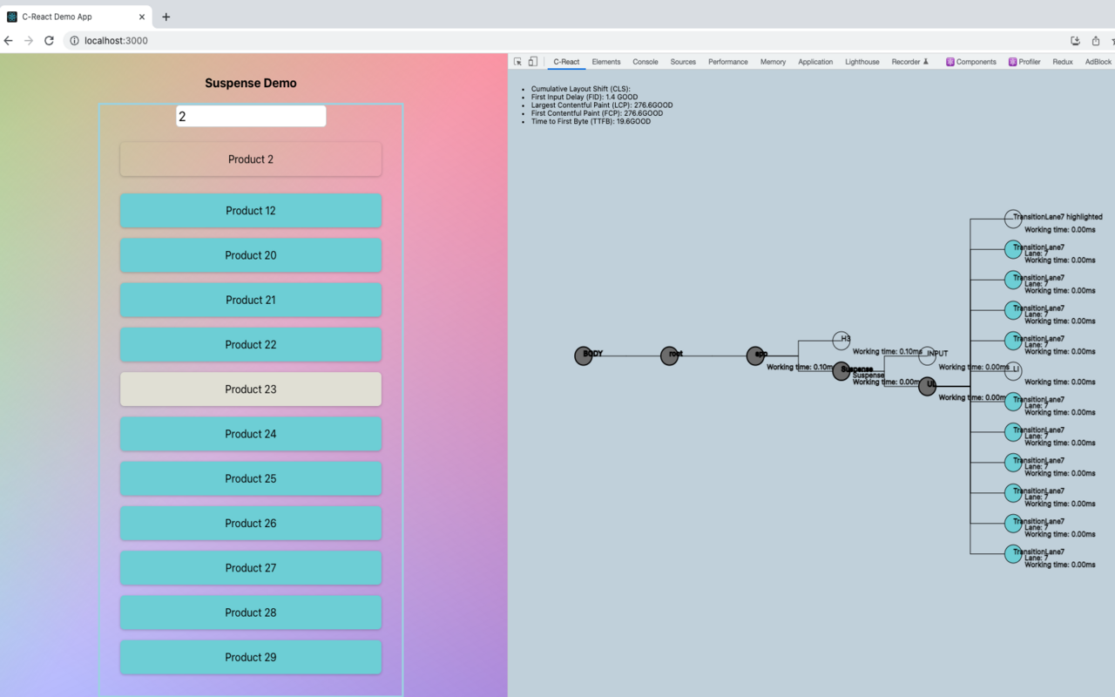Click the share page icon
Image resolution: width=1115 pixels, height=697 pixels.
[x=1096, y=40]
